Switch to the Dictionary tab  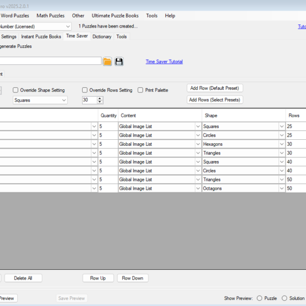tap(101, 37)
